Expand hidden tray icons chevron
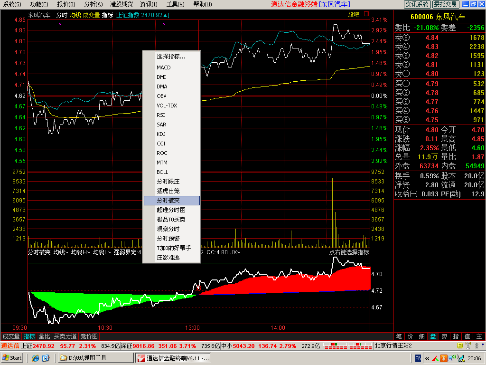Image resolution: width=486 pixels, height=365 pixels. point(427,358)
